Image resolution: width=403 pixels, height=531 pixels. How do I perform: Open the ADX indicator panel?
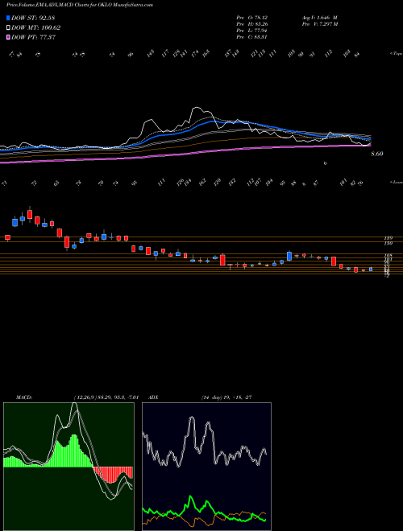206,467
